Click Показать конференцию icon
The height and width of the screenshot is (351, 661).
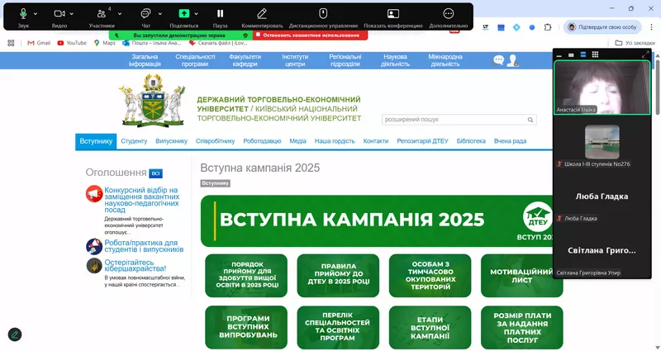point(393,14)
